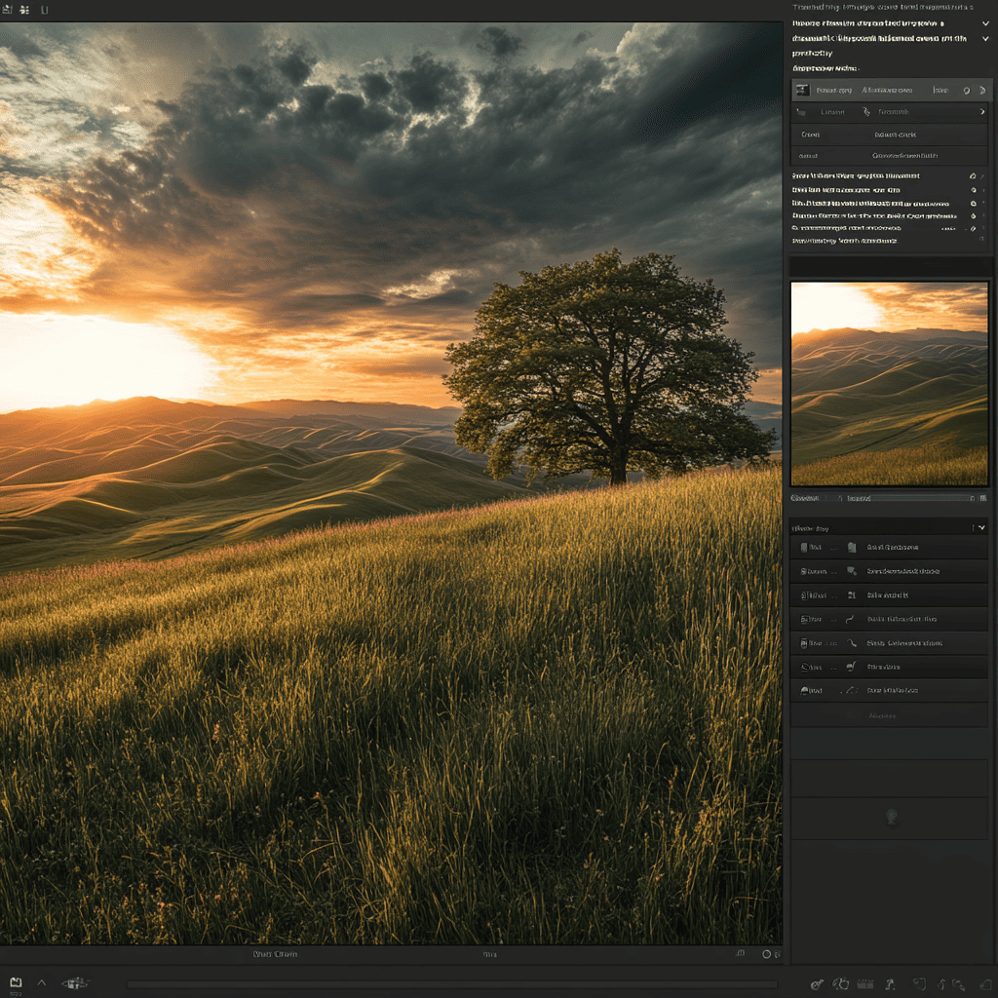The height and width of the screenshot is (998, 998).
Task: Click the arrow icon ending the highlighted panel row
Action: pyautogui.click(x=982, y=91)
